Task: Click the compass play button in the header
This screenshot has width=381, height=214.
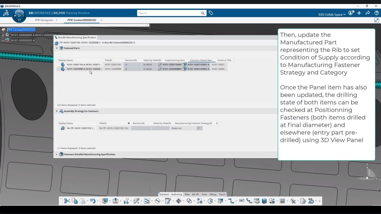Action: click(x=19, y=15)
